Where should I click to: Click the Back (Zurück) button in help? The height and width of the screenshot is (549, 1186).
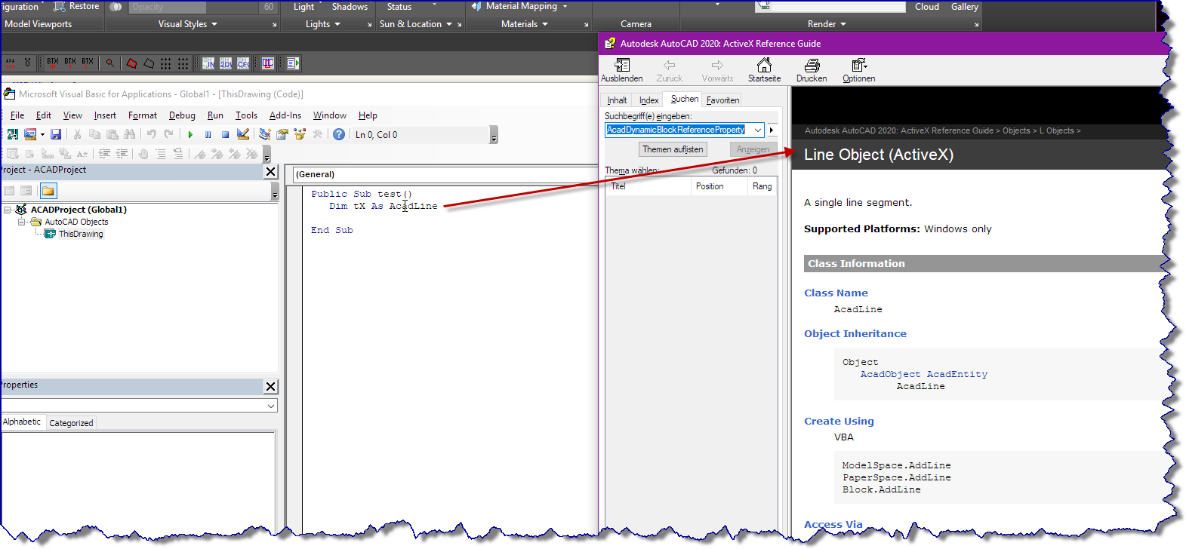[669, 70]
